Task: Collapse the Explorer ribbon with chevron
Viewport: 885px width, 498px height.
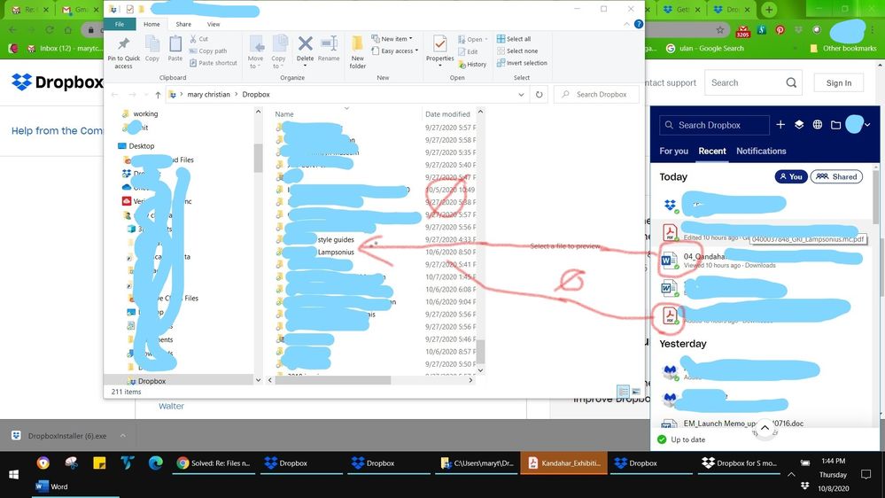Action: click(x=626, y=24)
